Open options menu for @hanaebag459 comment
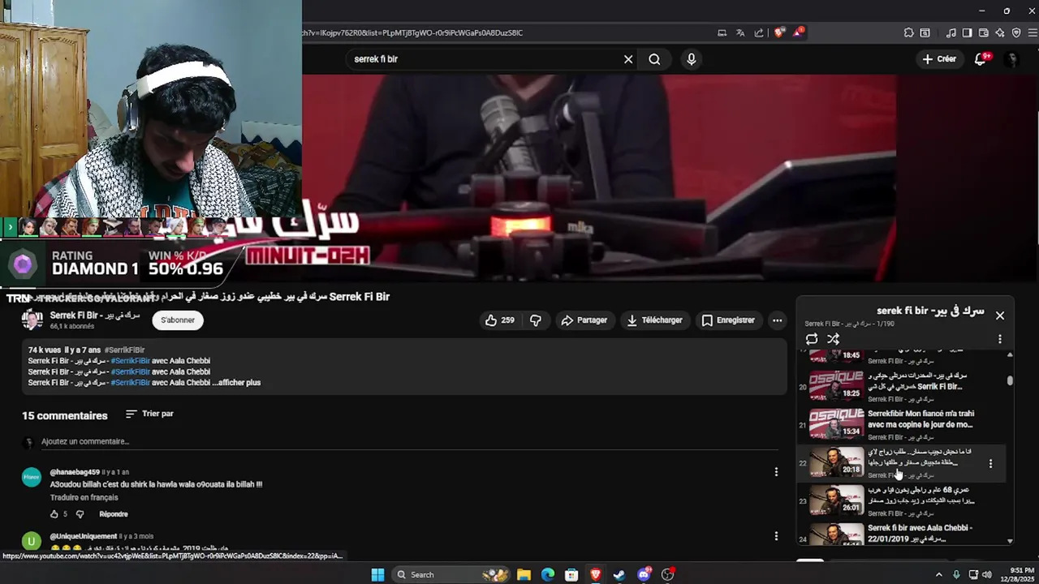Viewport: 1039px width, 584px height. pyautogui.click(x=776, y=472)
